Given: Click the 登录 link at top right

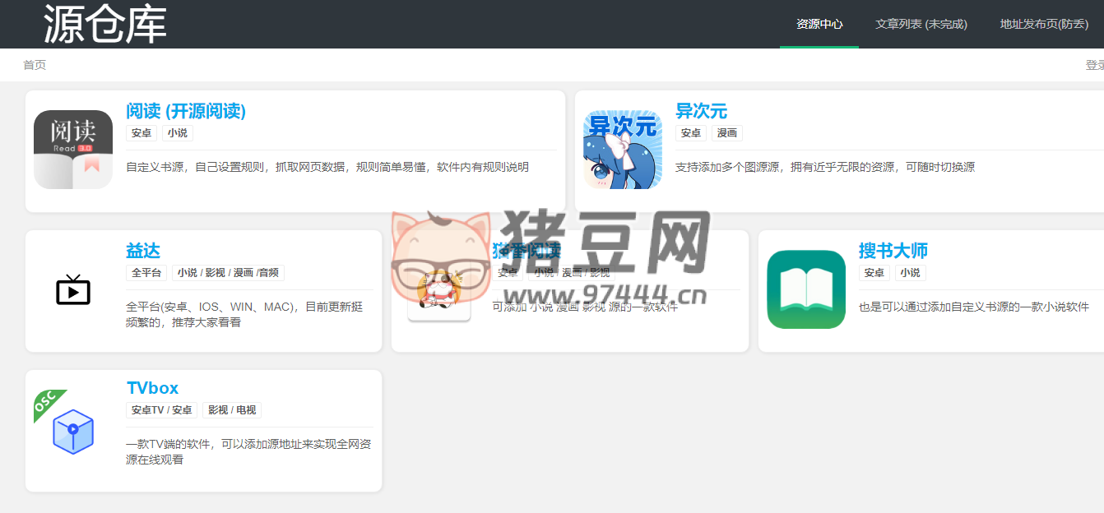Looking at the screenshot, I should click(1095, 64).
